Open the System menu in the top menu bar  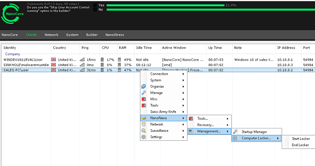72,35
